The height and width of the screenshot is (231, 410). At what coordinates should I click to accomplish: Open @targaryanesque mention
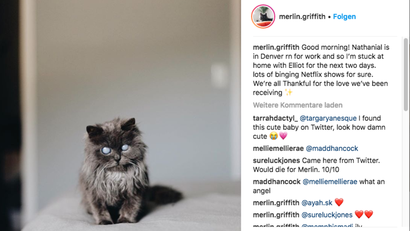(328, 118)
